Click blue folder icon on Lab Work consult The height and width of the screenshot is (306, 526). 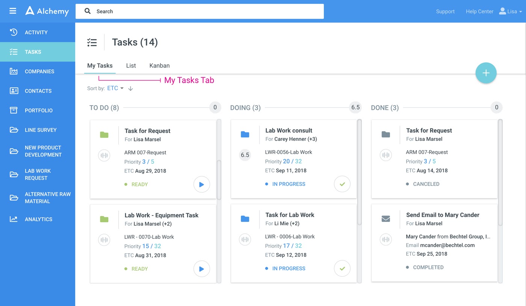pyautogui.click(x=245, y=134)
